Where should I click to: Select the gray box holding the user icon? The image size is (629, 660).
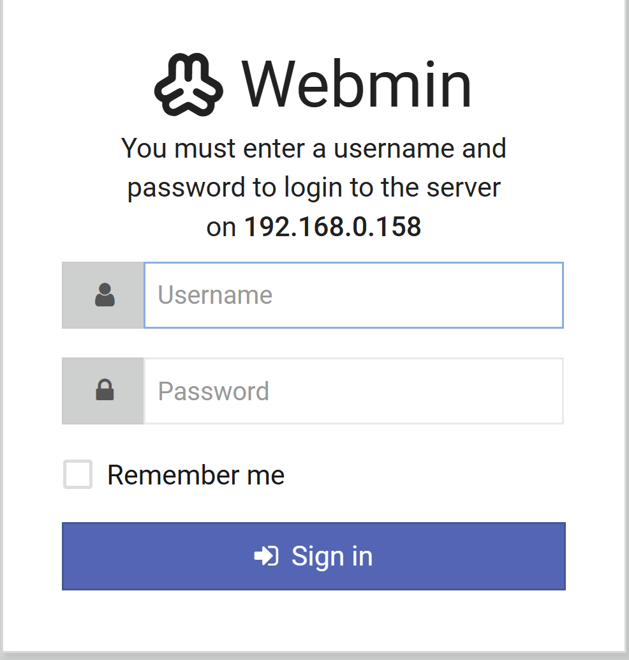tap(103, 296)
